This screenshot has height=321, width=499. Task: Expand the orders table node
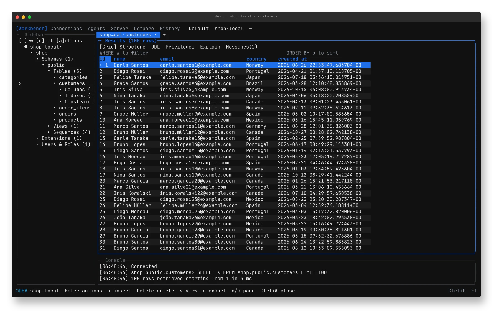[55, 114]
